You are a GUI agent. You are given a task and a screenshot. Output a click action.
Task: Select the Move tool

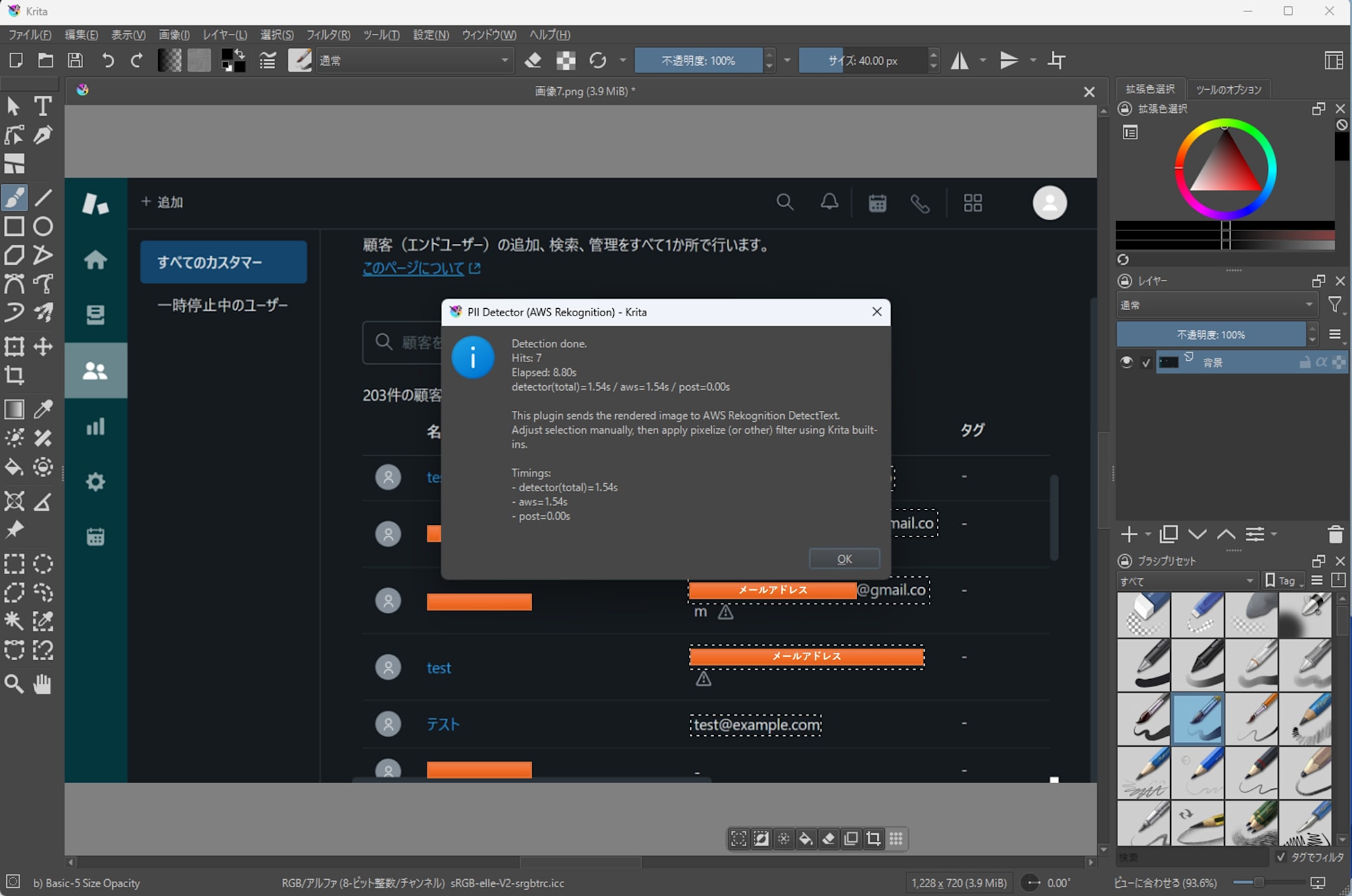click(x=43, y=347)
